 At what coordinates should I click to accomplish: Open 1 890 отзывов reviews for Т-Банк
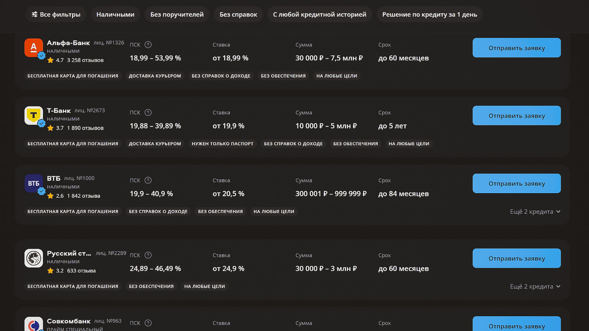(85, 128)
